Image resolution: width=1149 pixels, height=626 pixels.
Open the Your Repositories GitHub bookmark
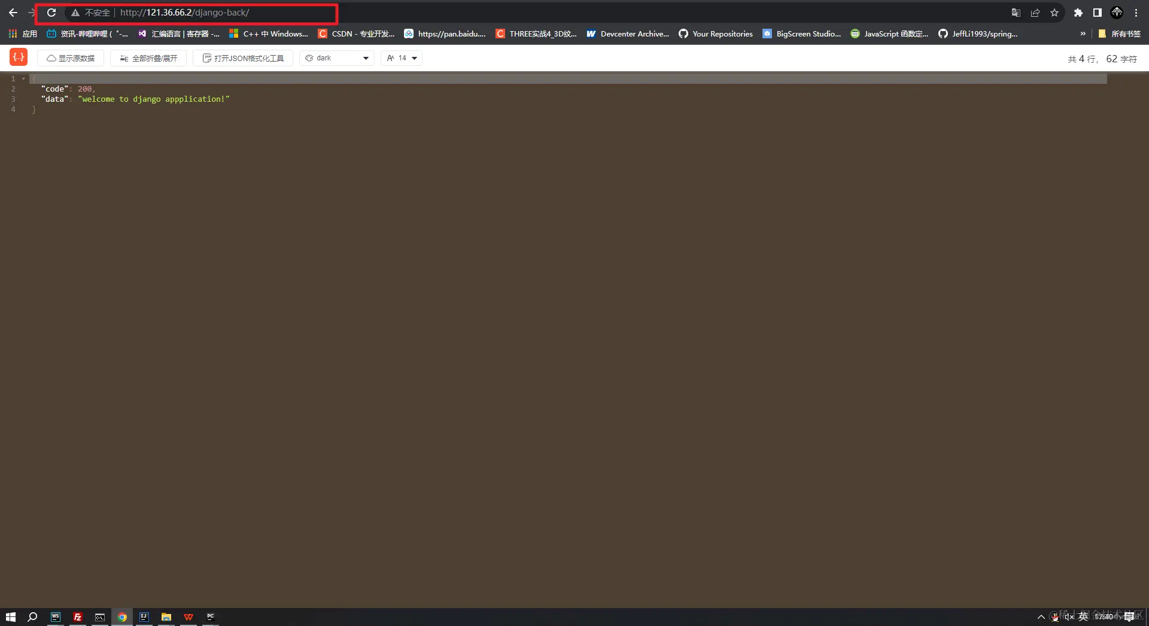716,34
